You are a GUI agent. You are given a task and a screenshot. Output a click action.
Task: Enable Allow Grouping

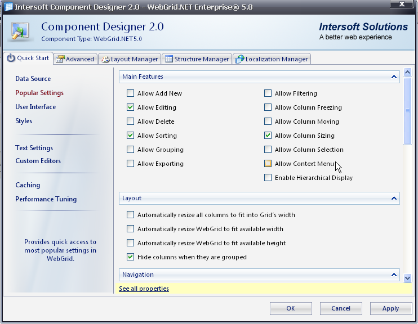130,150
